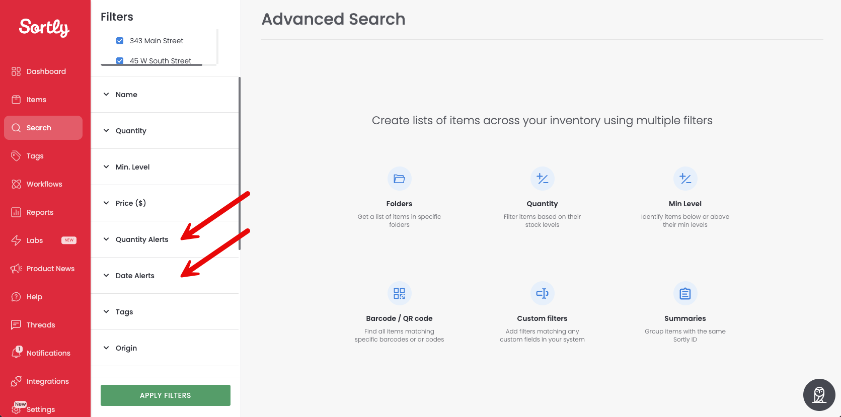Uncheck the 343 Main Street checkbox

(x=120, y=41)
